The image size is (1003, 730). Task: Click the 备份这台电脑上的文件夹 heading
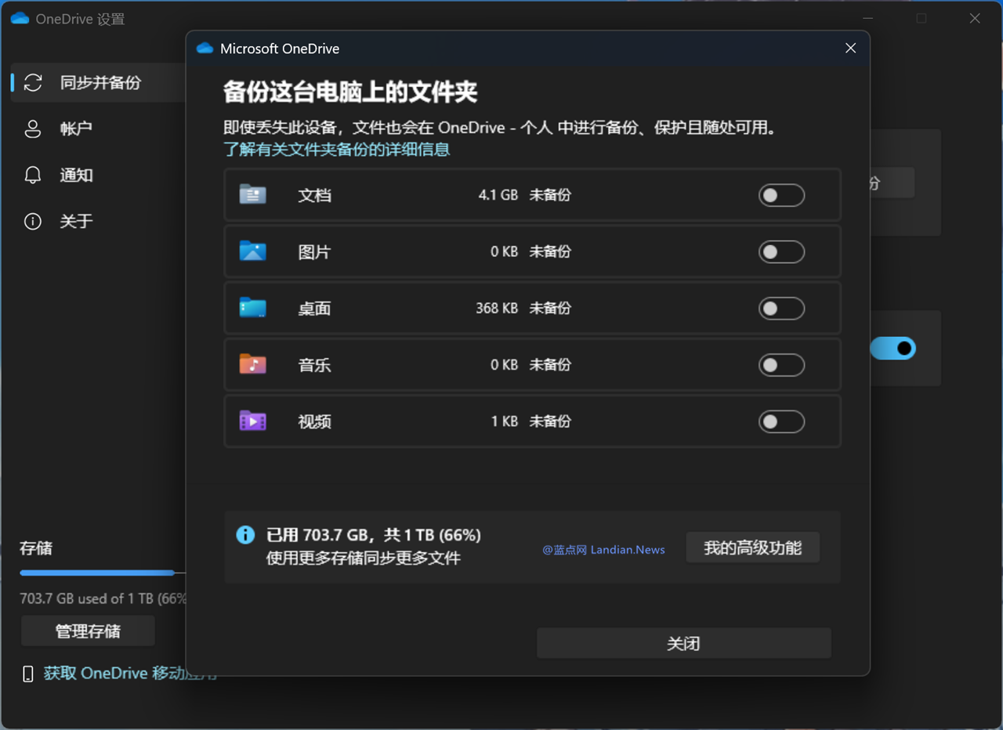(x=350, y=92)
